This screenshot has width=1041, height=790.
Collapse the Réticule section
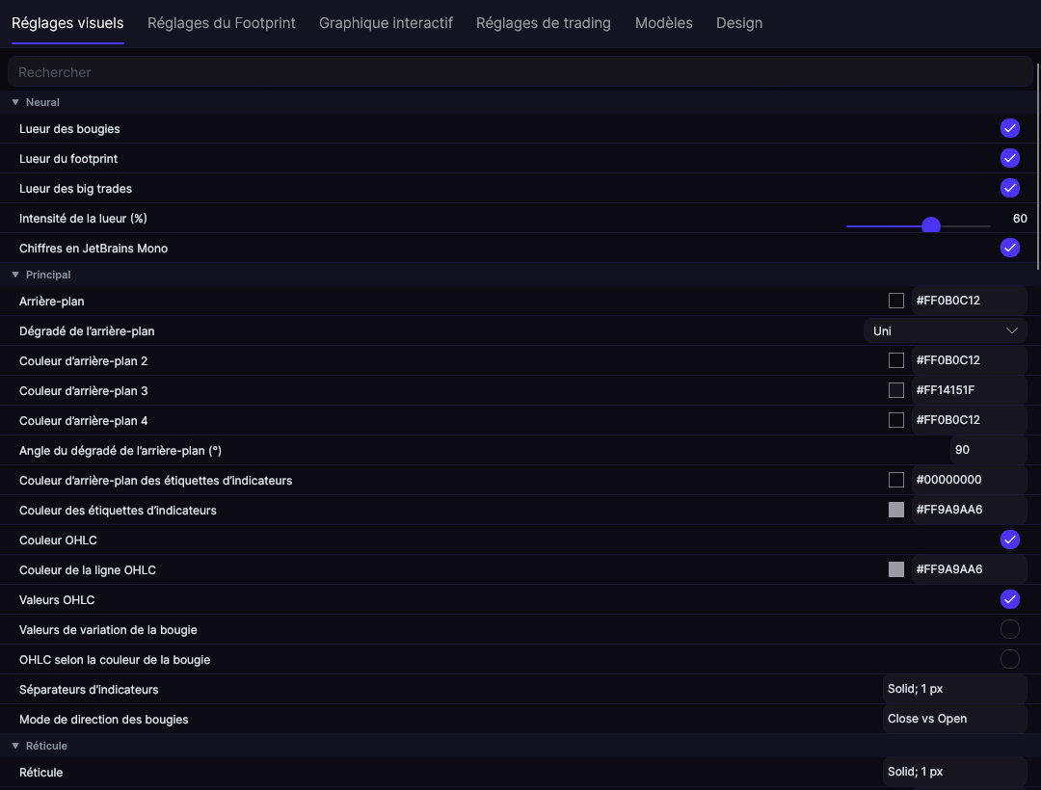15,746
